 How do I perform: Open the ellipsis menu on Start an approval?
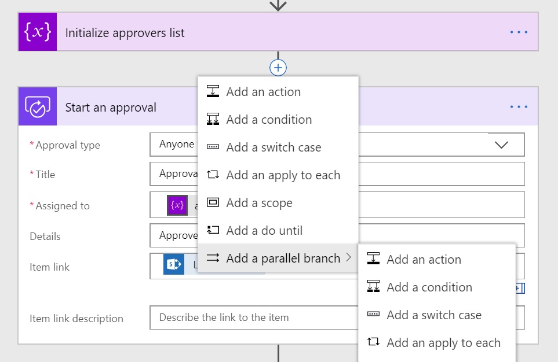pyautogui.click(x=519, y=106)
